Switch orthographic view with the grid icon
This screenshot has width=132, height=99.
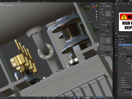coord(96,20)
